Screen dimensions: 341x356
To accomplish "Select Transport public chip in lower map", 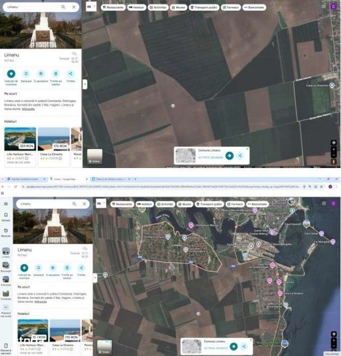I will pyautogui.click(x=209, y=204).
